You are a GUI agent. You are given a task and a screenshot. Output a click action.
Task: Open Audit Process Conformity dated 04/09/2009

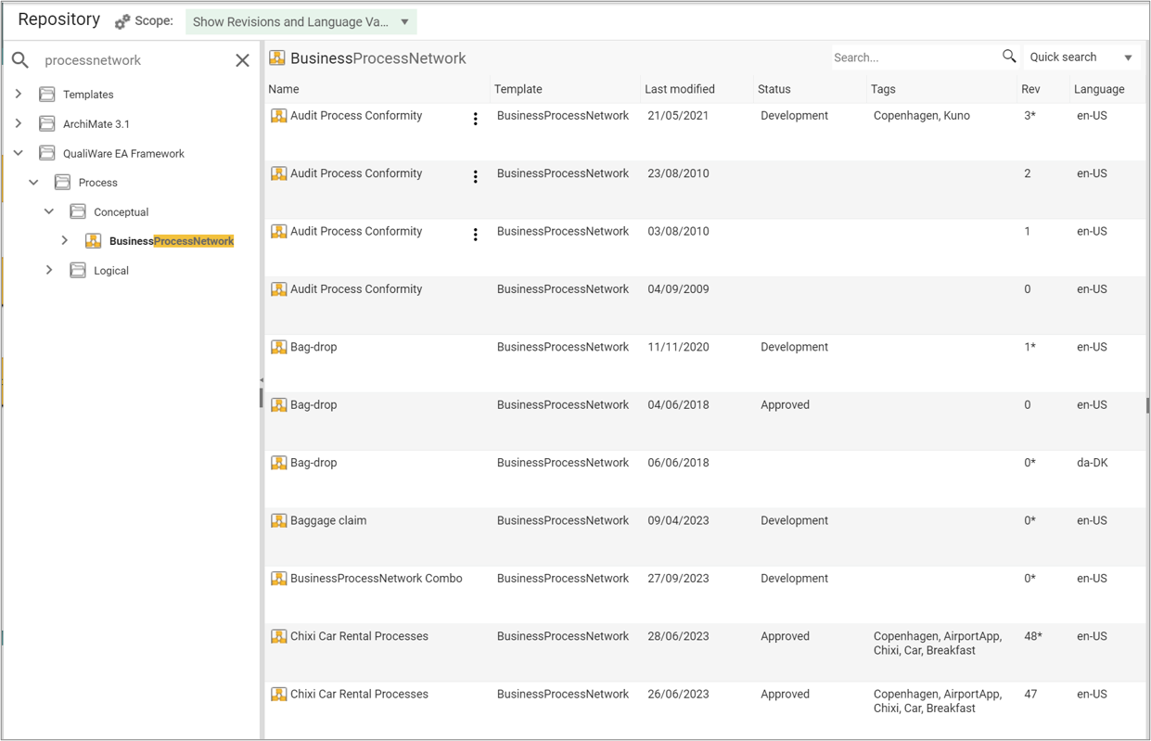(356, 289)
